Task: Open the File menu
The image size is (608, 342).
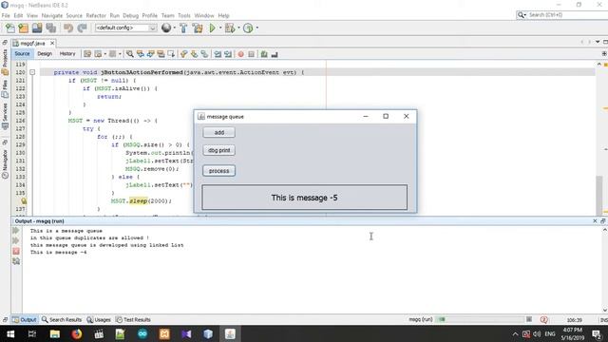Action: pyautogui.click(x=6, y=15)
